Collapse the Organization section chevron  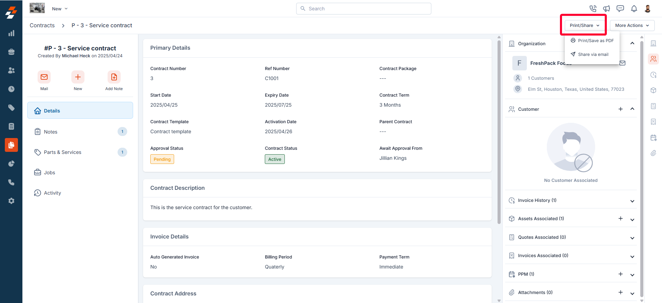[632, 43]
